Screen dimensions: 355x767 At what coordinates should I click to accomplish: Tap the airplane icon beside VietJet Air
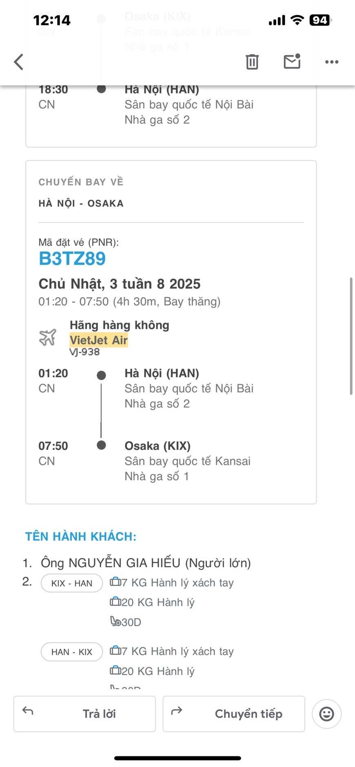48,337
